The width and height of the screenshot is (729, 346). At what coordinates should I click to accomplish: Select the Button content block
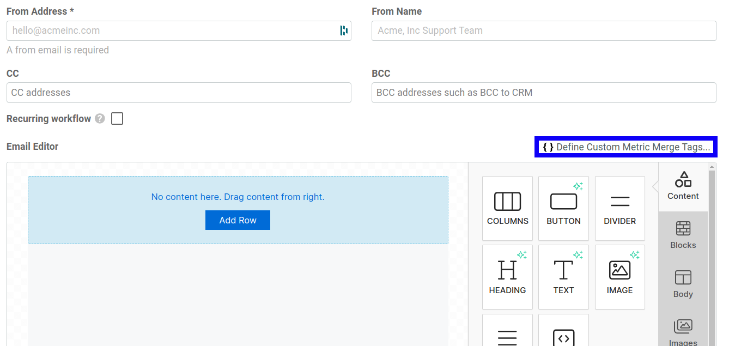pyautogui.click(x=563, y=208)
